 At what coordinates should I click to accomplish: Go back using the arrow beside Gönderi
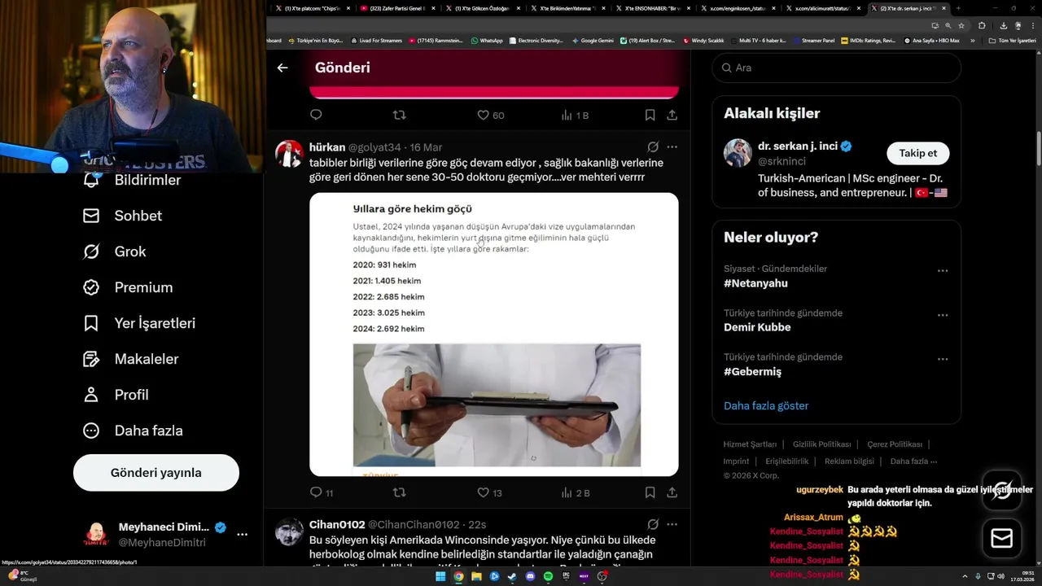tap(282, 68)
